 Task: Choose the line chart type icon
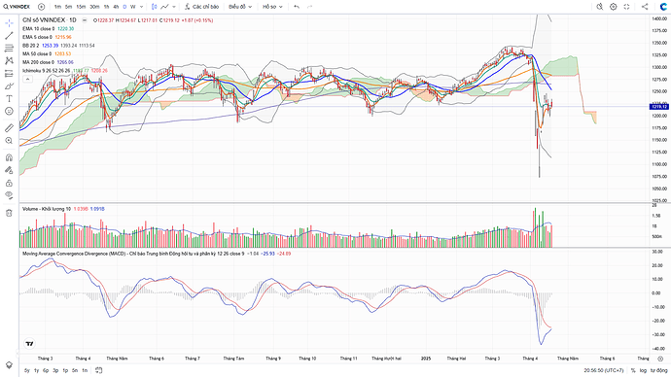(x=164, y=7)
